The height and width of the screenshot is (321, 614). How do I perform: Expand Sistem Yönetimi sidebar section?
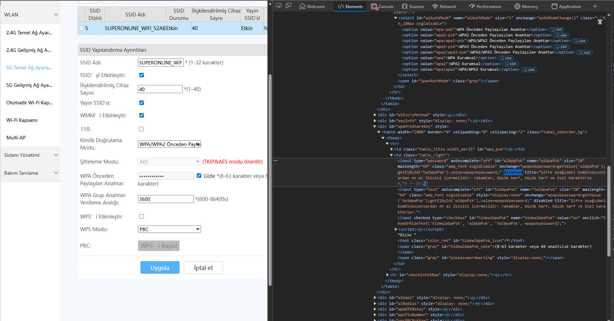(x=56, y=155)
